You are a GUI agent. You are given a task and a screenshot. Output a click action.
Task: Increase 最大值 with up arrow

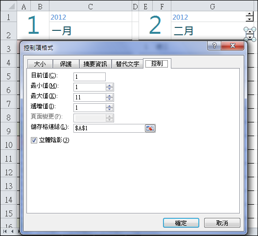tap(110, 95)
